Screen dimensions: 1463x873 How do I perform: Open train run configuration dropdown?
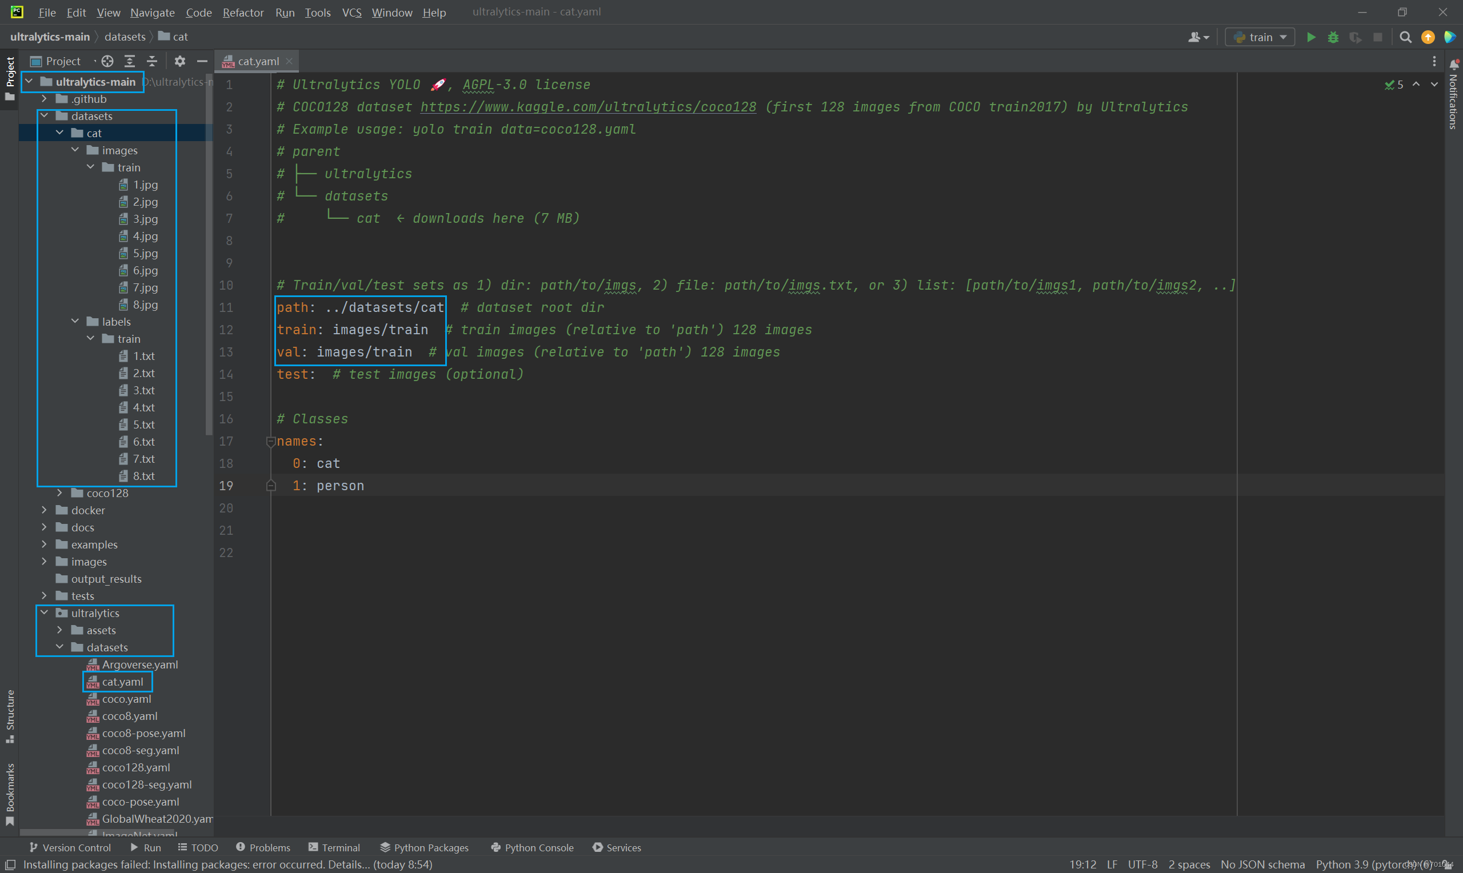1260,37
